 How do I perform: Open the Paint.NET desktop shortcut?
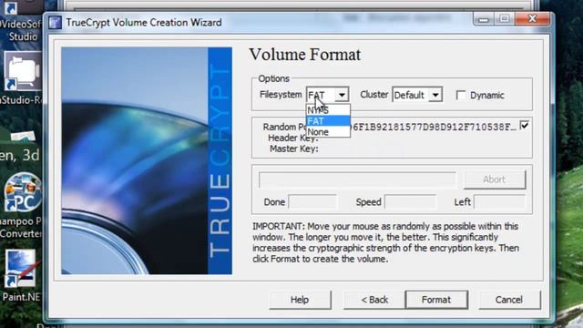coord(20,276)
